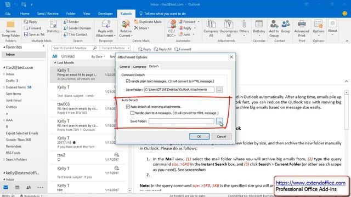Enable Auto Detach handle plain text messages
Screen dimensions: 351x197
tap(132, 113)
